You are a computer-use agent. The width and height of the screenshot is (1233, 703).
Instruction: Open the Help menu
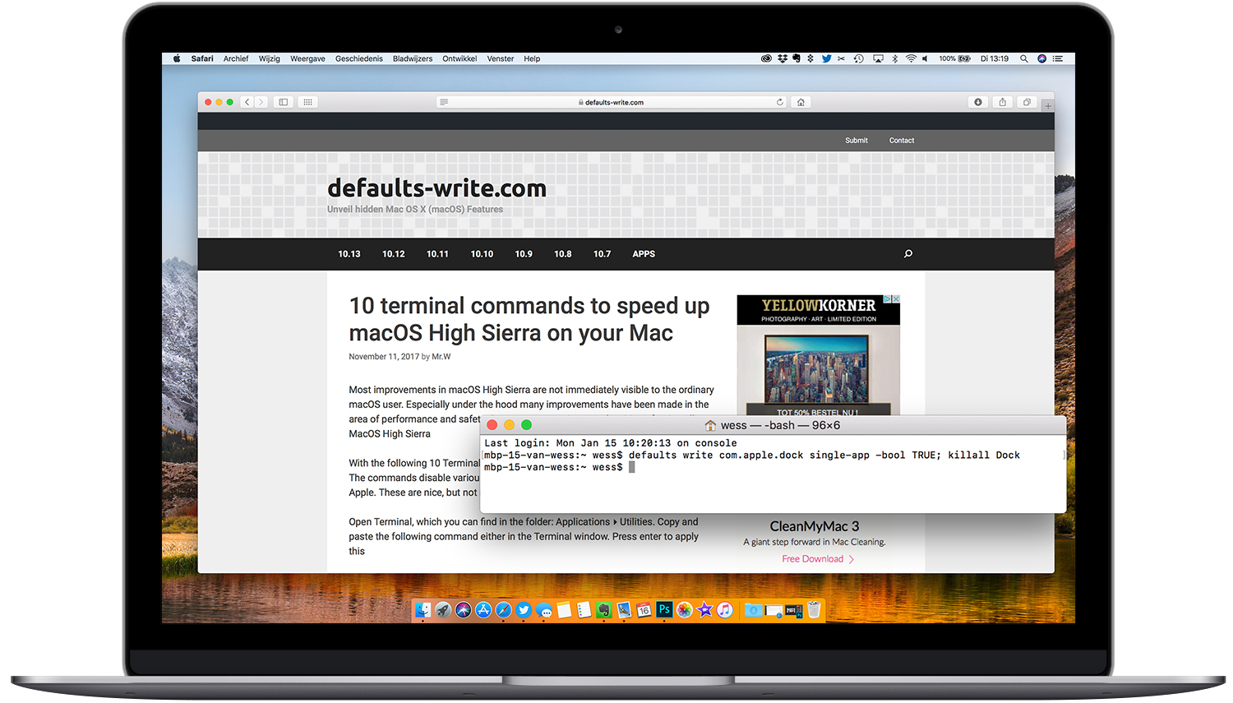532,59
